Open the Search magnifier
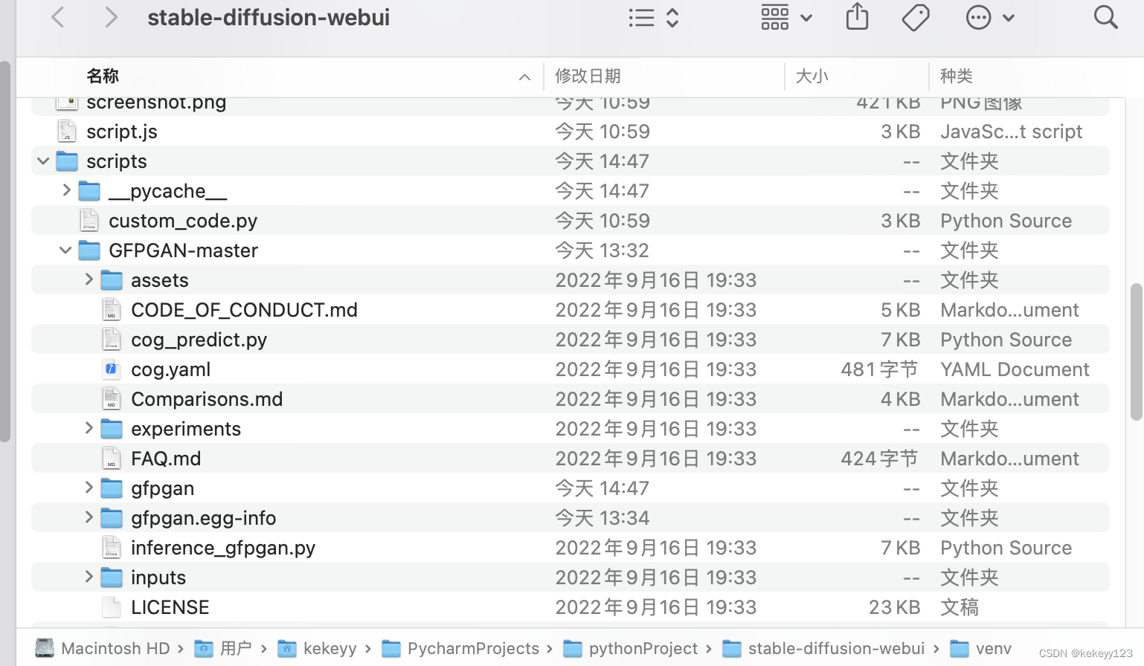 1105,17
